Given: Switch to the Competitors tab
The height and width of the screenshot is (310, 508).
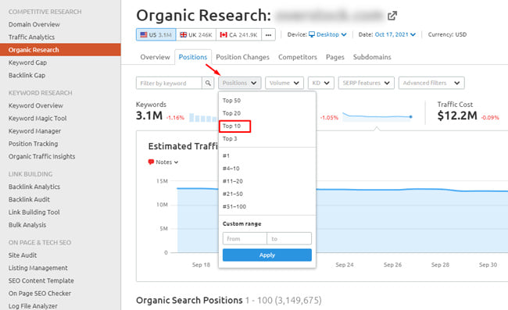Looking at the screenshot, I should pos(298,57).
